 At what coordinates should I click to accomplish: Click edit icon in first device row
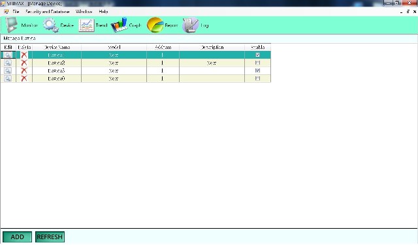pyautogui.click(x=8, y=55)
